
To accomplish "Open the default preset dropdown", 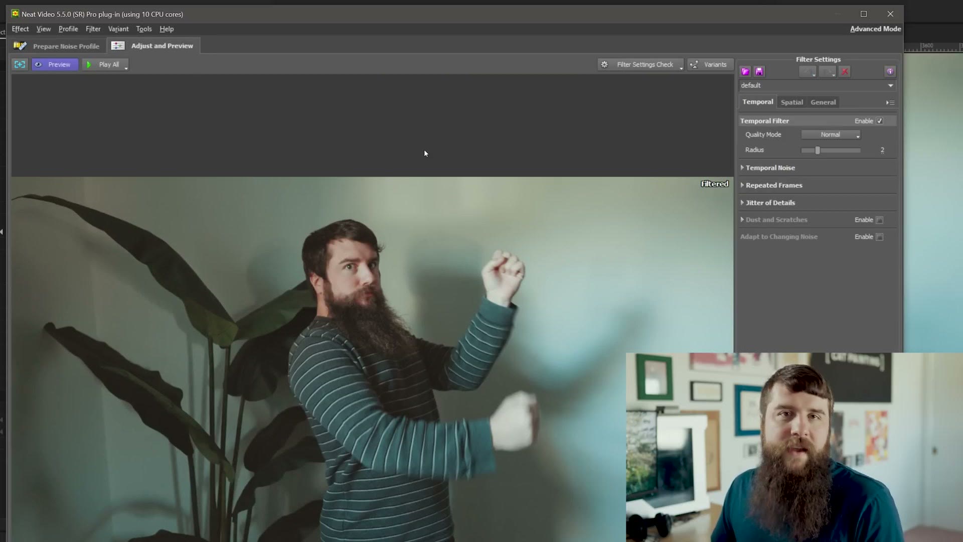I will tap(817, 85).
